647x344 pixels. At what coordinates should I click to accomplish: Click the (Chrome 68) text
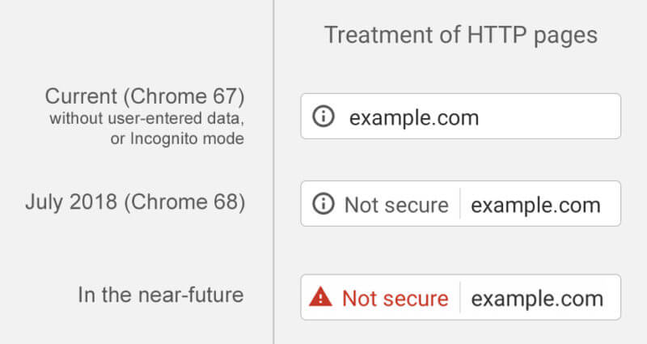[x=186, y=202]
